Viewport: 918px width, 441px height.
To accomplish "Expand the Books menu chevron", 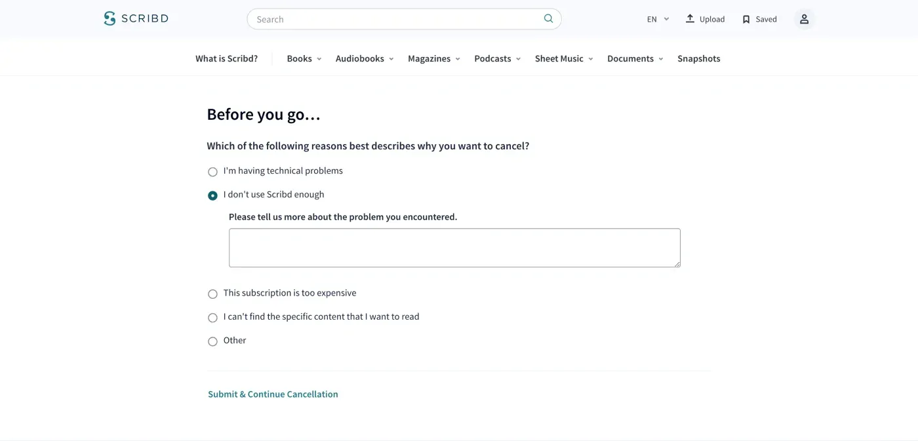I will (319, 59).
